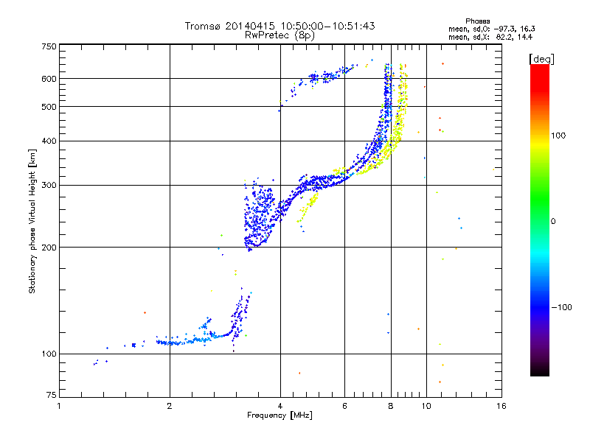Click the 'Phases' header label

pos(477,21)
